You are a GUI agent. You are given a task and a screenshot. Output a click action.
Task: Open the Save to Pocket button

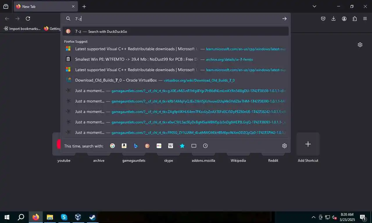(323, 19)
